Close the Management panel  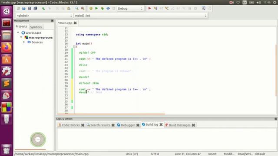point(52,21)
